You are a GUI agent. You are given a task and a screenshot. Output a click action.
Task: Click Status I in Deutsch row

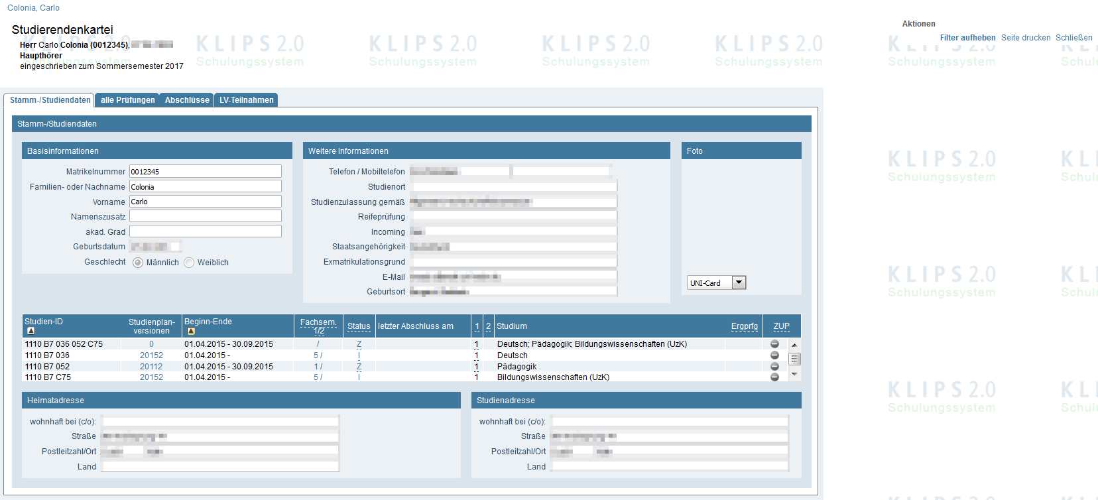coord(359,355)
